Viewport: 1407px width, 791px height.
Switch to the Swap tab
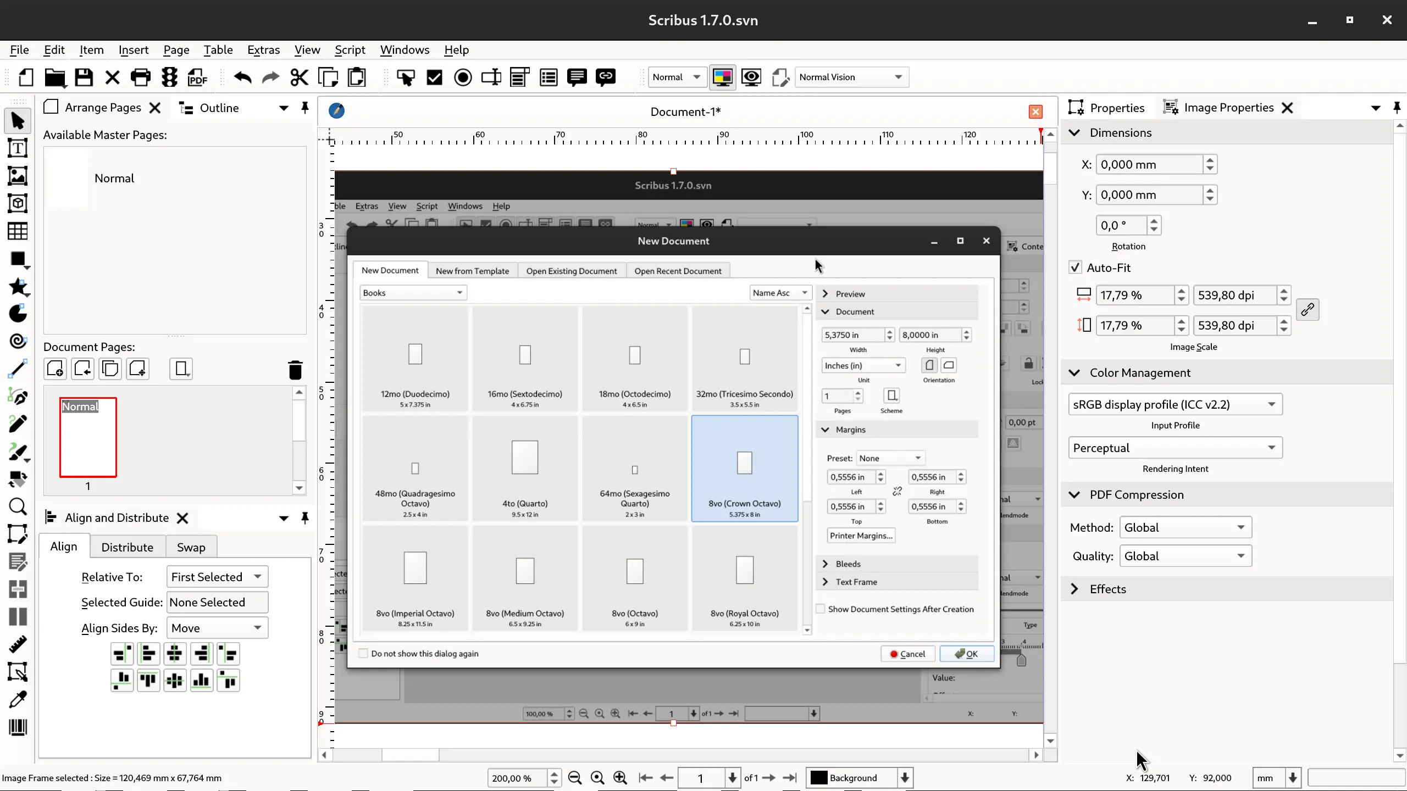pyautogui.click(x=191, y=547)
